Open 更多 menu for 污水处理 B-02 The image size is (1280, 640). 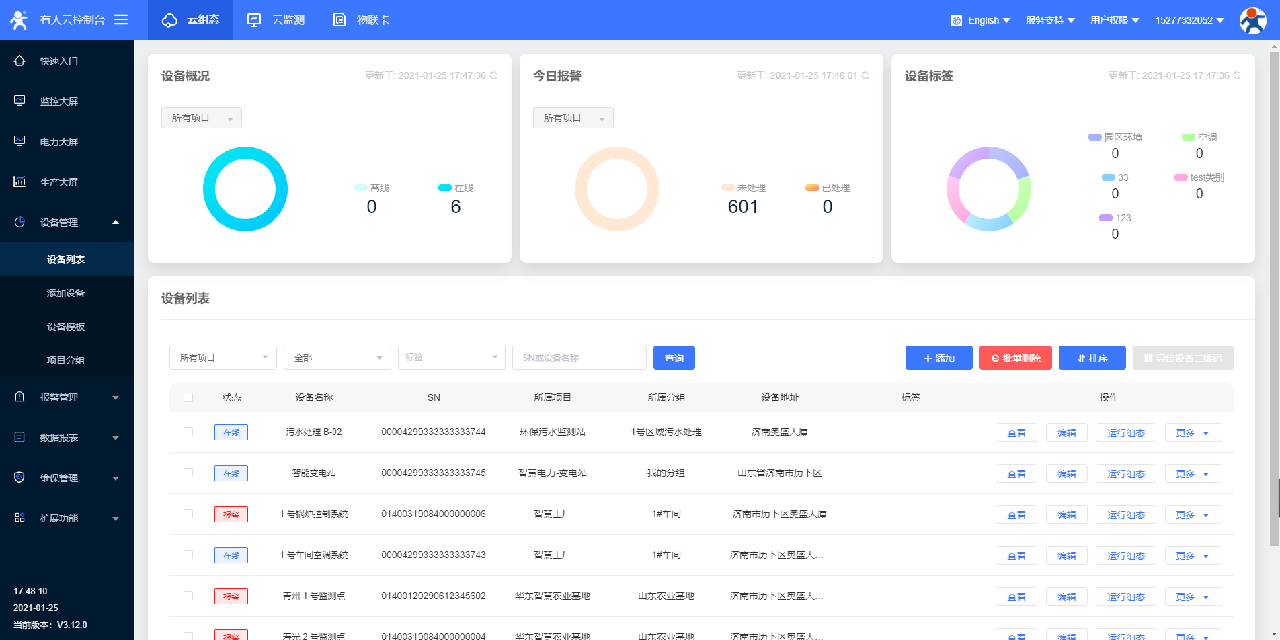pyautogui.click(x=1193, y=432)
